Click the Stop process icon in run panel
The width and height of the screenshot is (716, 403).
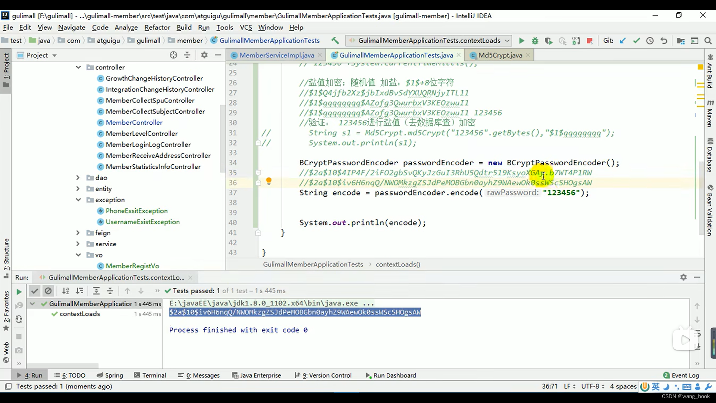(x=19, y=335)
